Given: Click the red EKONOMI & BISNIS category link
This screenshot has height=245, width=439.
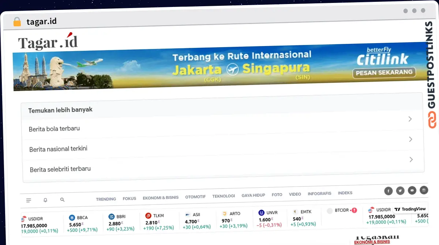Looking at the screenshot, I should pyautogui.click(x=372, y=242).
